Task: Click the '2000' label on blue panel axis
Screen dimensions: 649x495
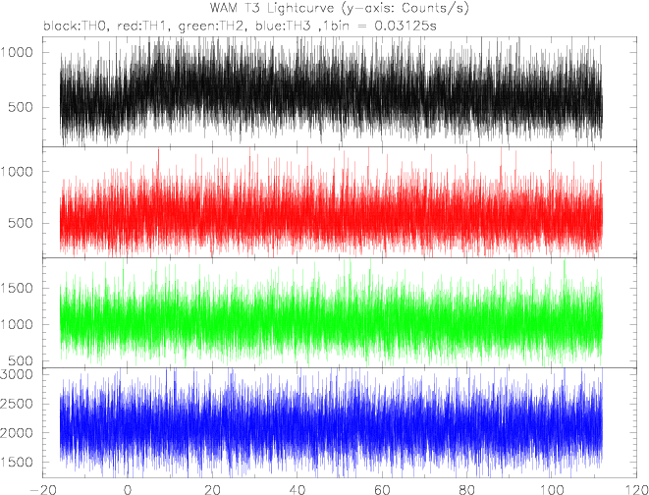Action: point(17,433)
